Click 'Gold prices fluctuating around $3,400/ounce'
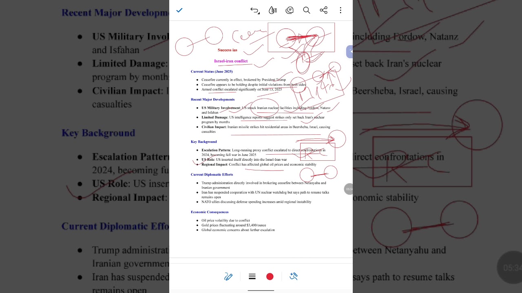This screenshot has width=522, height=293. click(234, 225)
